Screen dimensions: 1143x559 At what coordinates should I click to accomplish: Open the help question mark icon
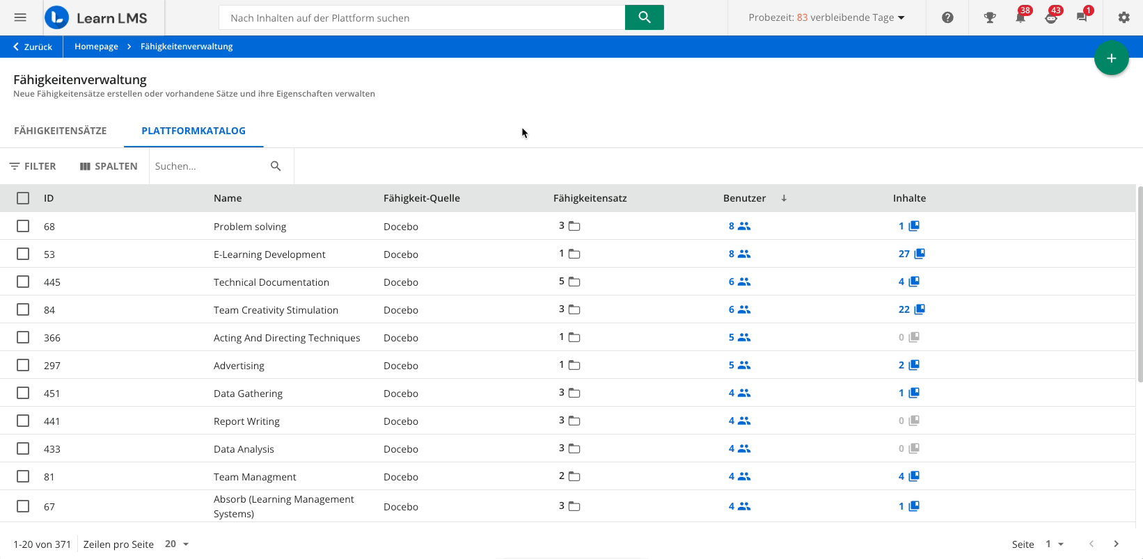tap(947, 17)
